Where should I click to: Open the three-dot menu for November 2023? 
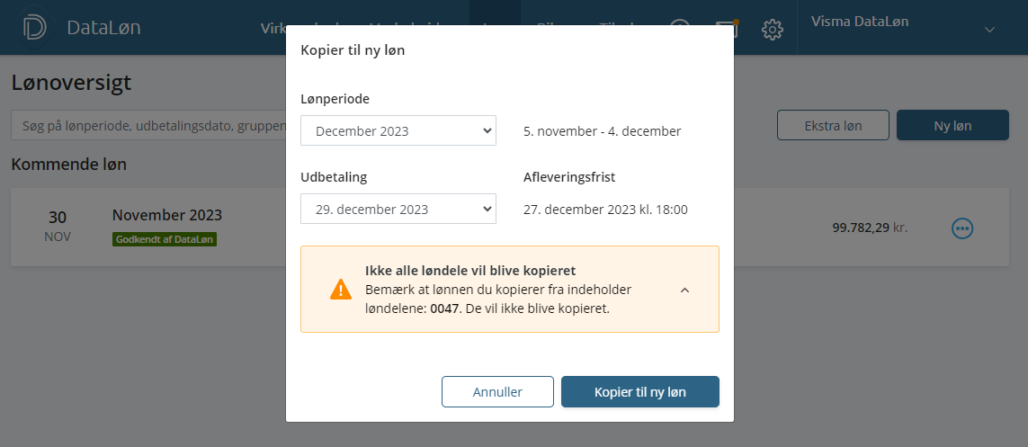pyautogui.click(x=961, y=228)
